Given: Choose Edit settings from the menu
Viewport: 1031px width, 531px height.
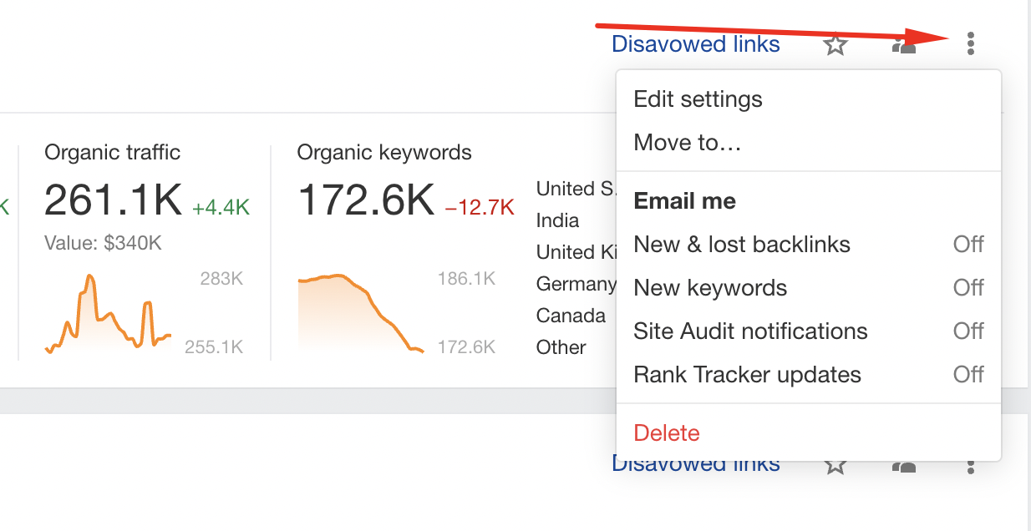Looking at the screenshot, I should [x=698, y=99].
